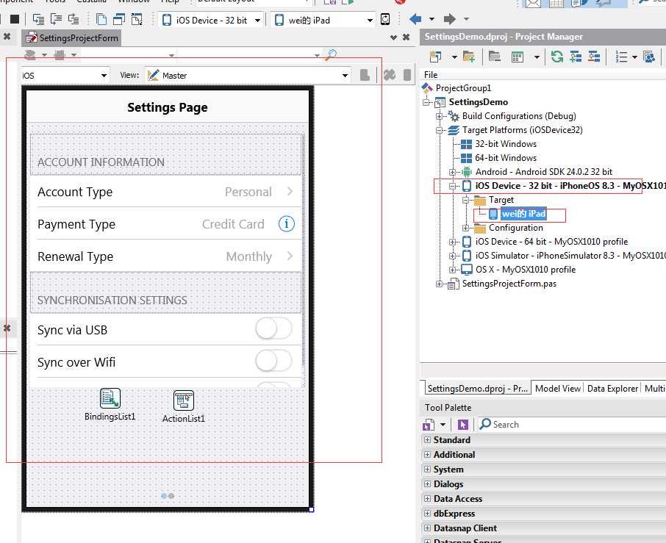The width and height of the screenshot is (666, 543).
Task: Click the green Sync refresh icon
Action: (557, 57)
